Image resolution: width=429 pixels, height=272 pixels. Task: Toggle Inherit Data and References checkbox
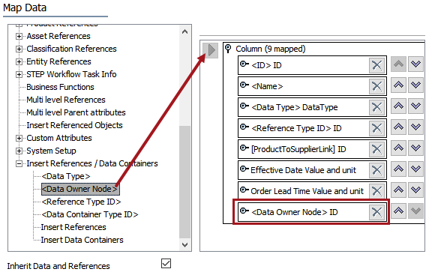[166, 264]
